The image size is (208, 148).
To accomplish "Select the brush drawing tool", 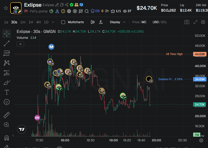I will (x=7, y=83).
